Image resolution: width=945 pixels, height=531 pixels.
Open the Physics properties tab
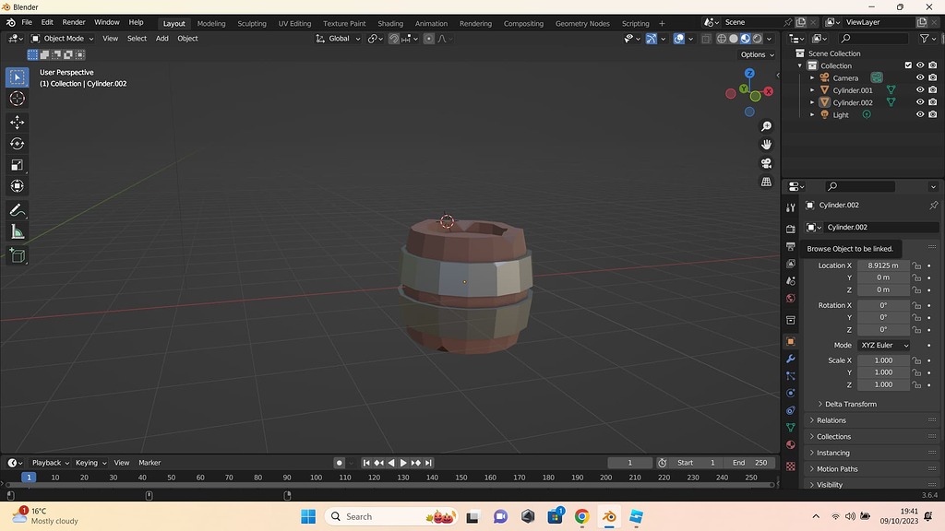pos(791,393)
